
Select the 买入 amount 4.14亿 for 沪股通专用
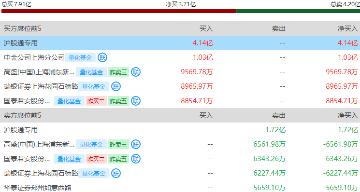point(203,43)
